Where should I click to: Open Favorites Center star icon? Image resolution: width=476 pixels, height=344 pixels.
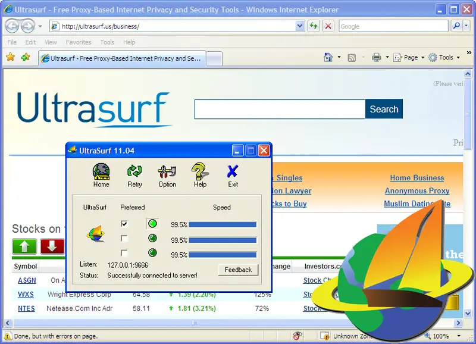[x=10, y=57]
